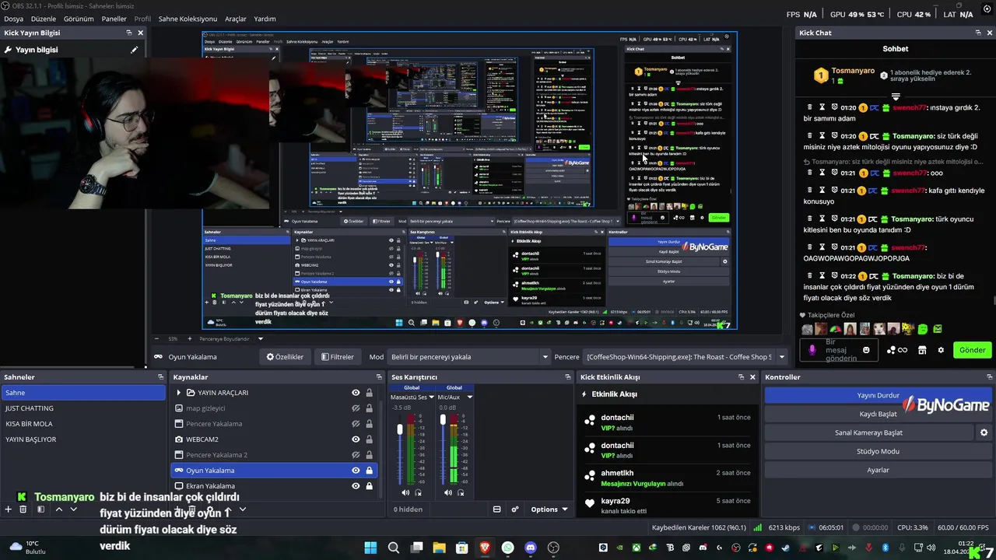Viewport: 996px width, 560px height.
Task: Open the Paneller menu
Action: pos(114,19)
